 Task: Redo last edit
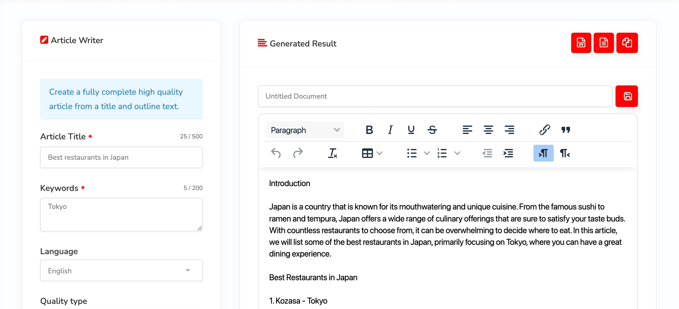pyautogui.click(x=298, y=153)
